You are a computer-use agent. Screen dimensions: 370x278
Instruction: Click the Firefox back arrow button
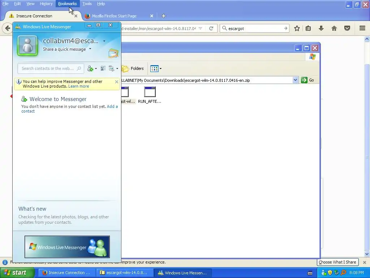8,28
